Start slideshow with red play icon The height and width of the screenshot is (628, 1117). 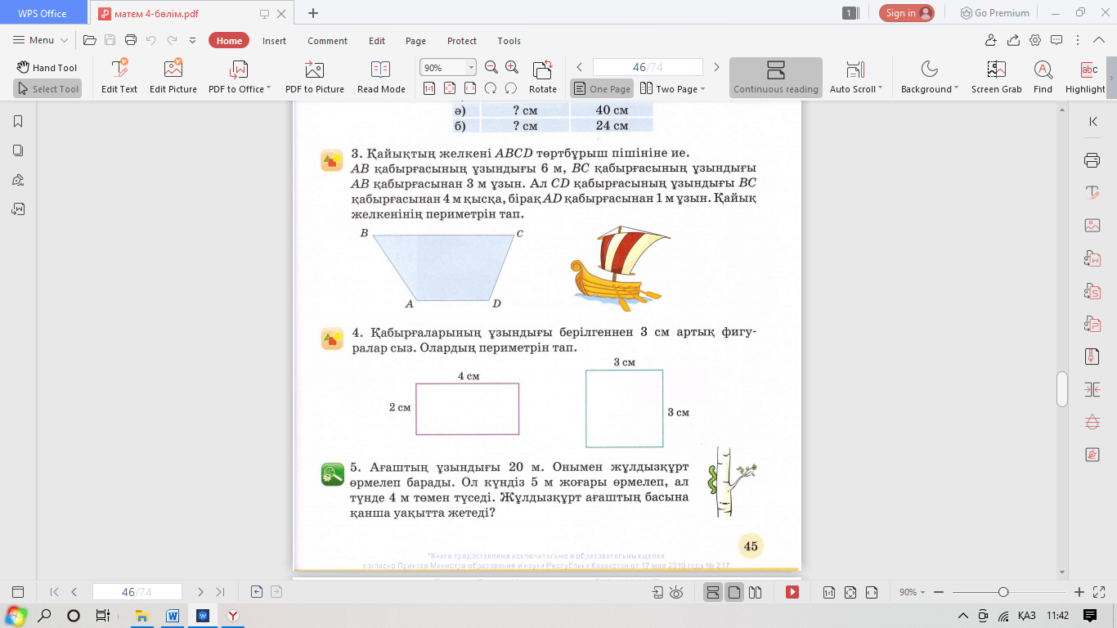click(x=792, y=592)
